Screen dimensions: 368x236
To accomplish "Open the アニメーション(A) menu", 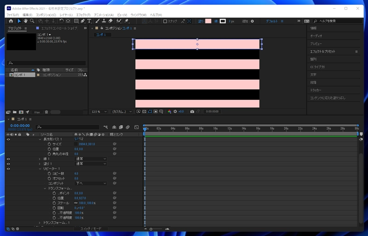I will coord(103,15).
